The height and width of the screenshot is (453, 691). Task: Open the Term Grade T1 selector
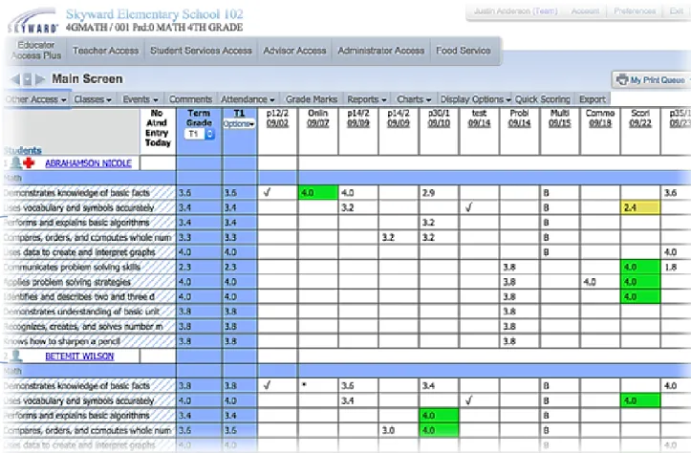(x=199, y=134)
